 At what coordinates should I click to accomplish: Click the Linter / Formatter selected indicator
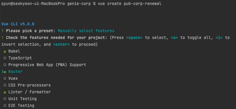point(5,92)
